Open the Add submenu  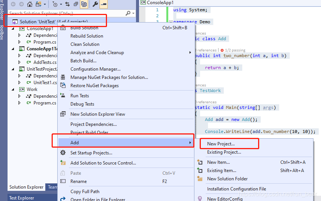point(126,143)
